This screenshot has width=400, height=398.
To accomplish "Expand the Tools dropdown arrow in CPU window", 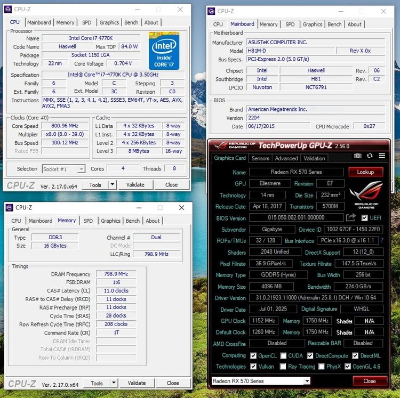I will pos(112,185).
